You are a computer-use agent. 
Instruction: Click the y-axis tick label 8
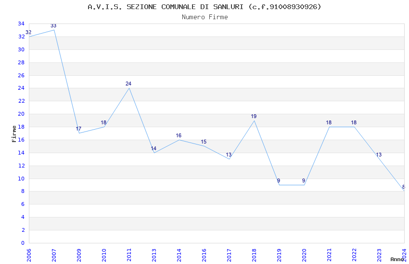point(23,192)
